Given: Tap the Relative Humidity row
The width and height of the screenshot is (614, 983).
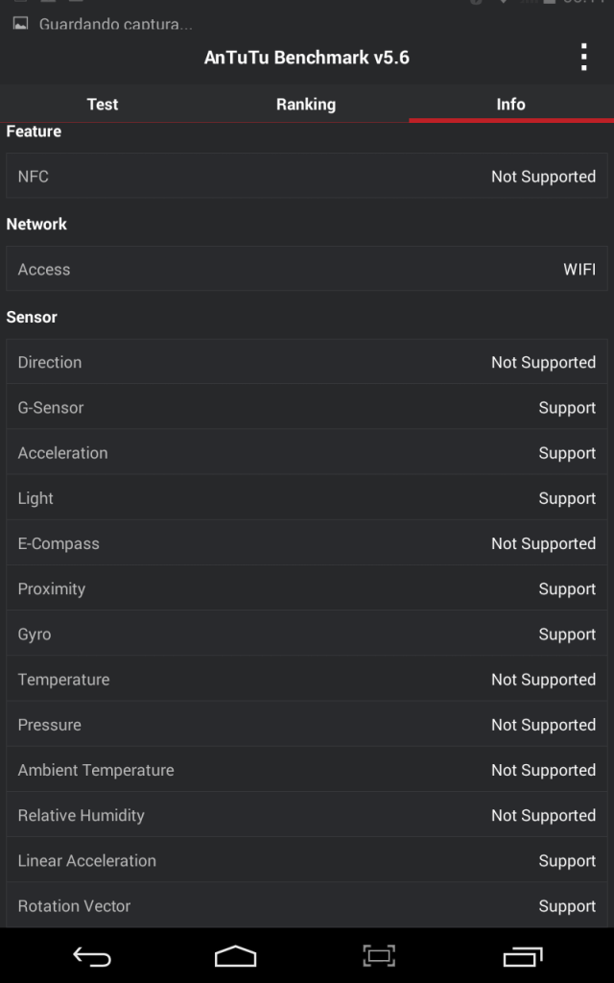Looking at the screenshot, I should point(307,815).
